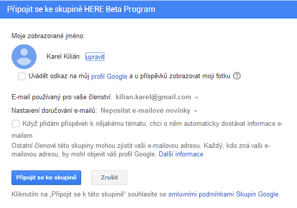Screen dimensions: 297x208
Task: Click the displayed name Karel Kilián
Action: 63,57
